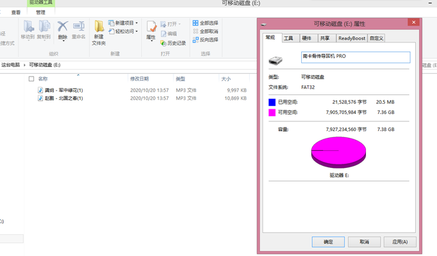
Task: Open New item (新建项目) menu
Action: coord(123,23)
